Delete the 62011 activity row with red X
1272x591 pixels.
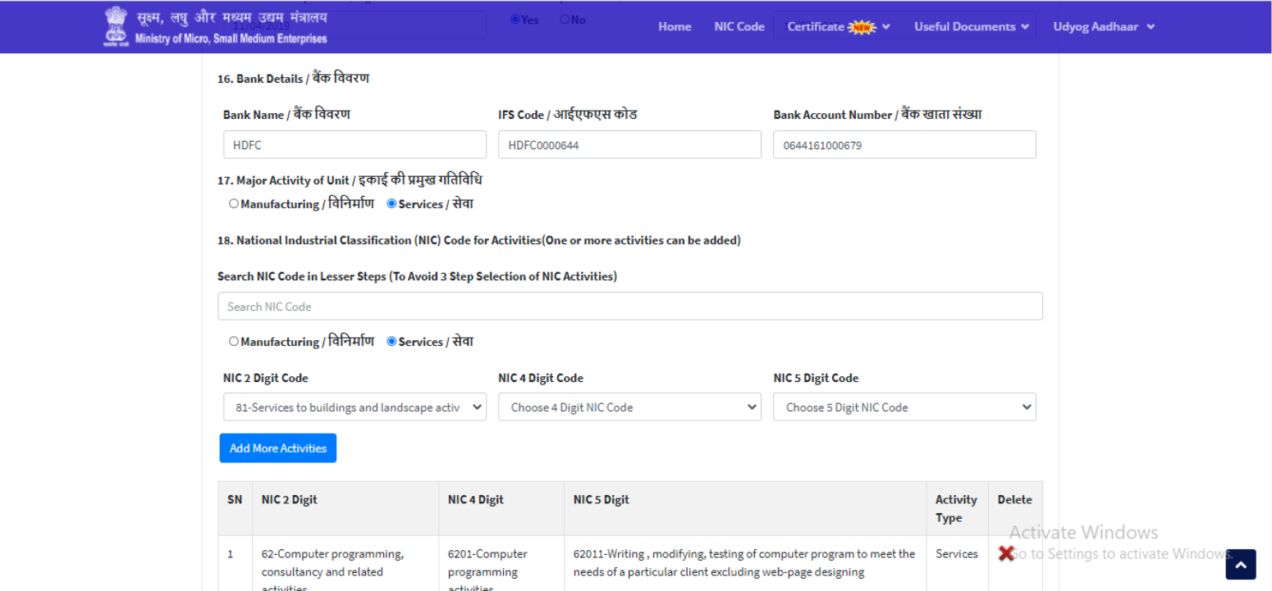(1006, 554)
